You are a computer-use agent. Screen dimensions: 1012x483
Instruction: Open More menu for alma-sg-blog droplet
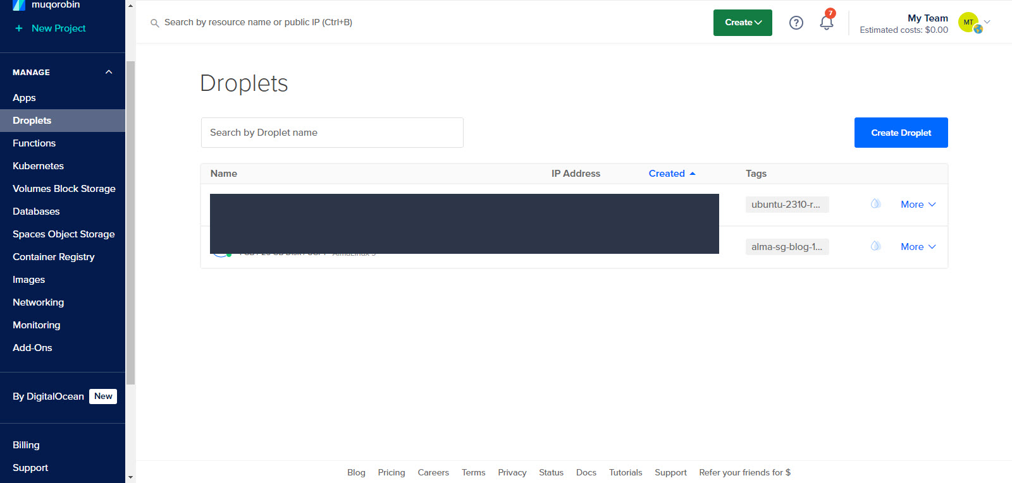point(918,247)
